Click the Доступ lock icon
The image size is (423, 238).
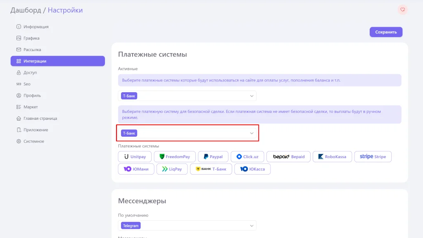pyautogui.click(x=19, y=72)
